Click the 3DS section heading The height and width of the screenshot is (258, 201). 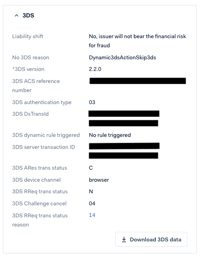coord(28,15)
